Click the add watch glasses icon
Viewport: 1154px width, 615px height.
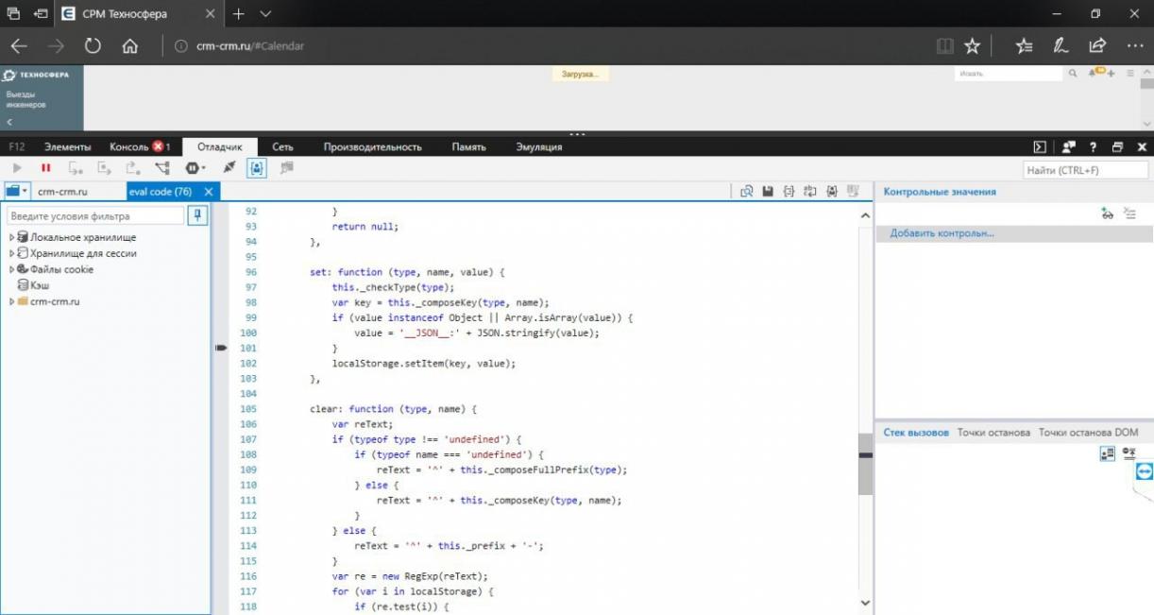[1107, 214]
